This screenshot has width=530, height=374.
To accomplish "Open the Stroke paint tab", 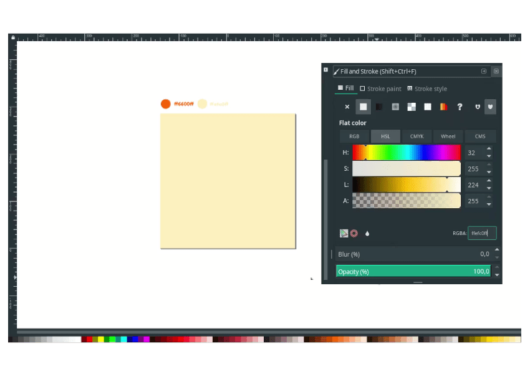I will coord(380,89).
